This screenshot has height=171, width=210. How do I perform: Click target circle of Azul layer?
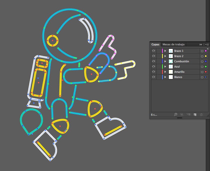202,67
